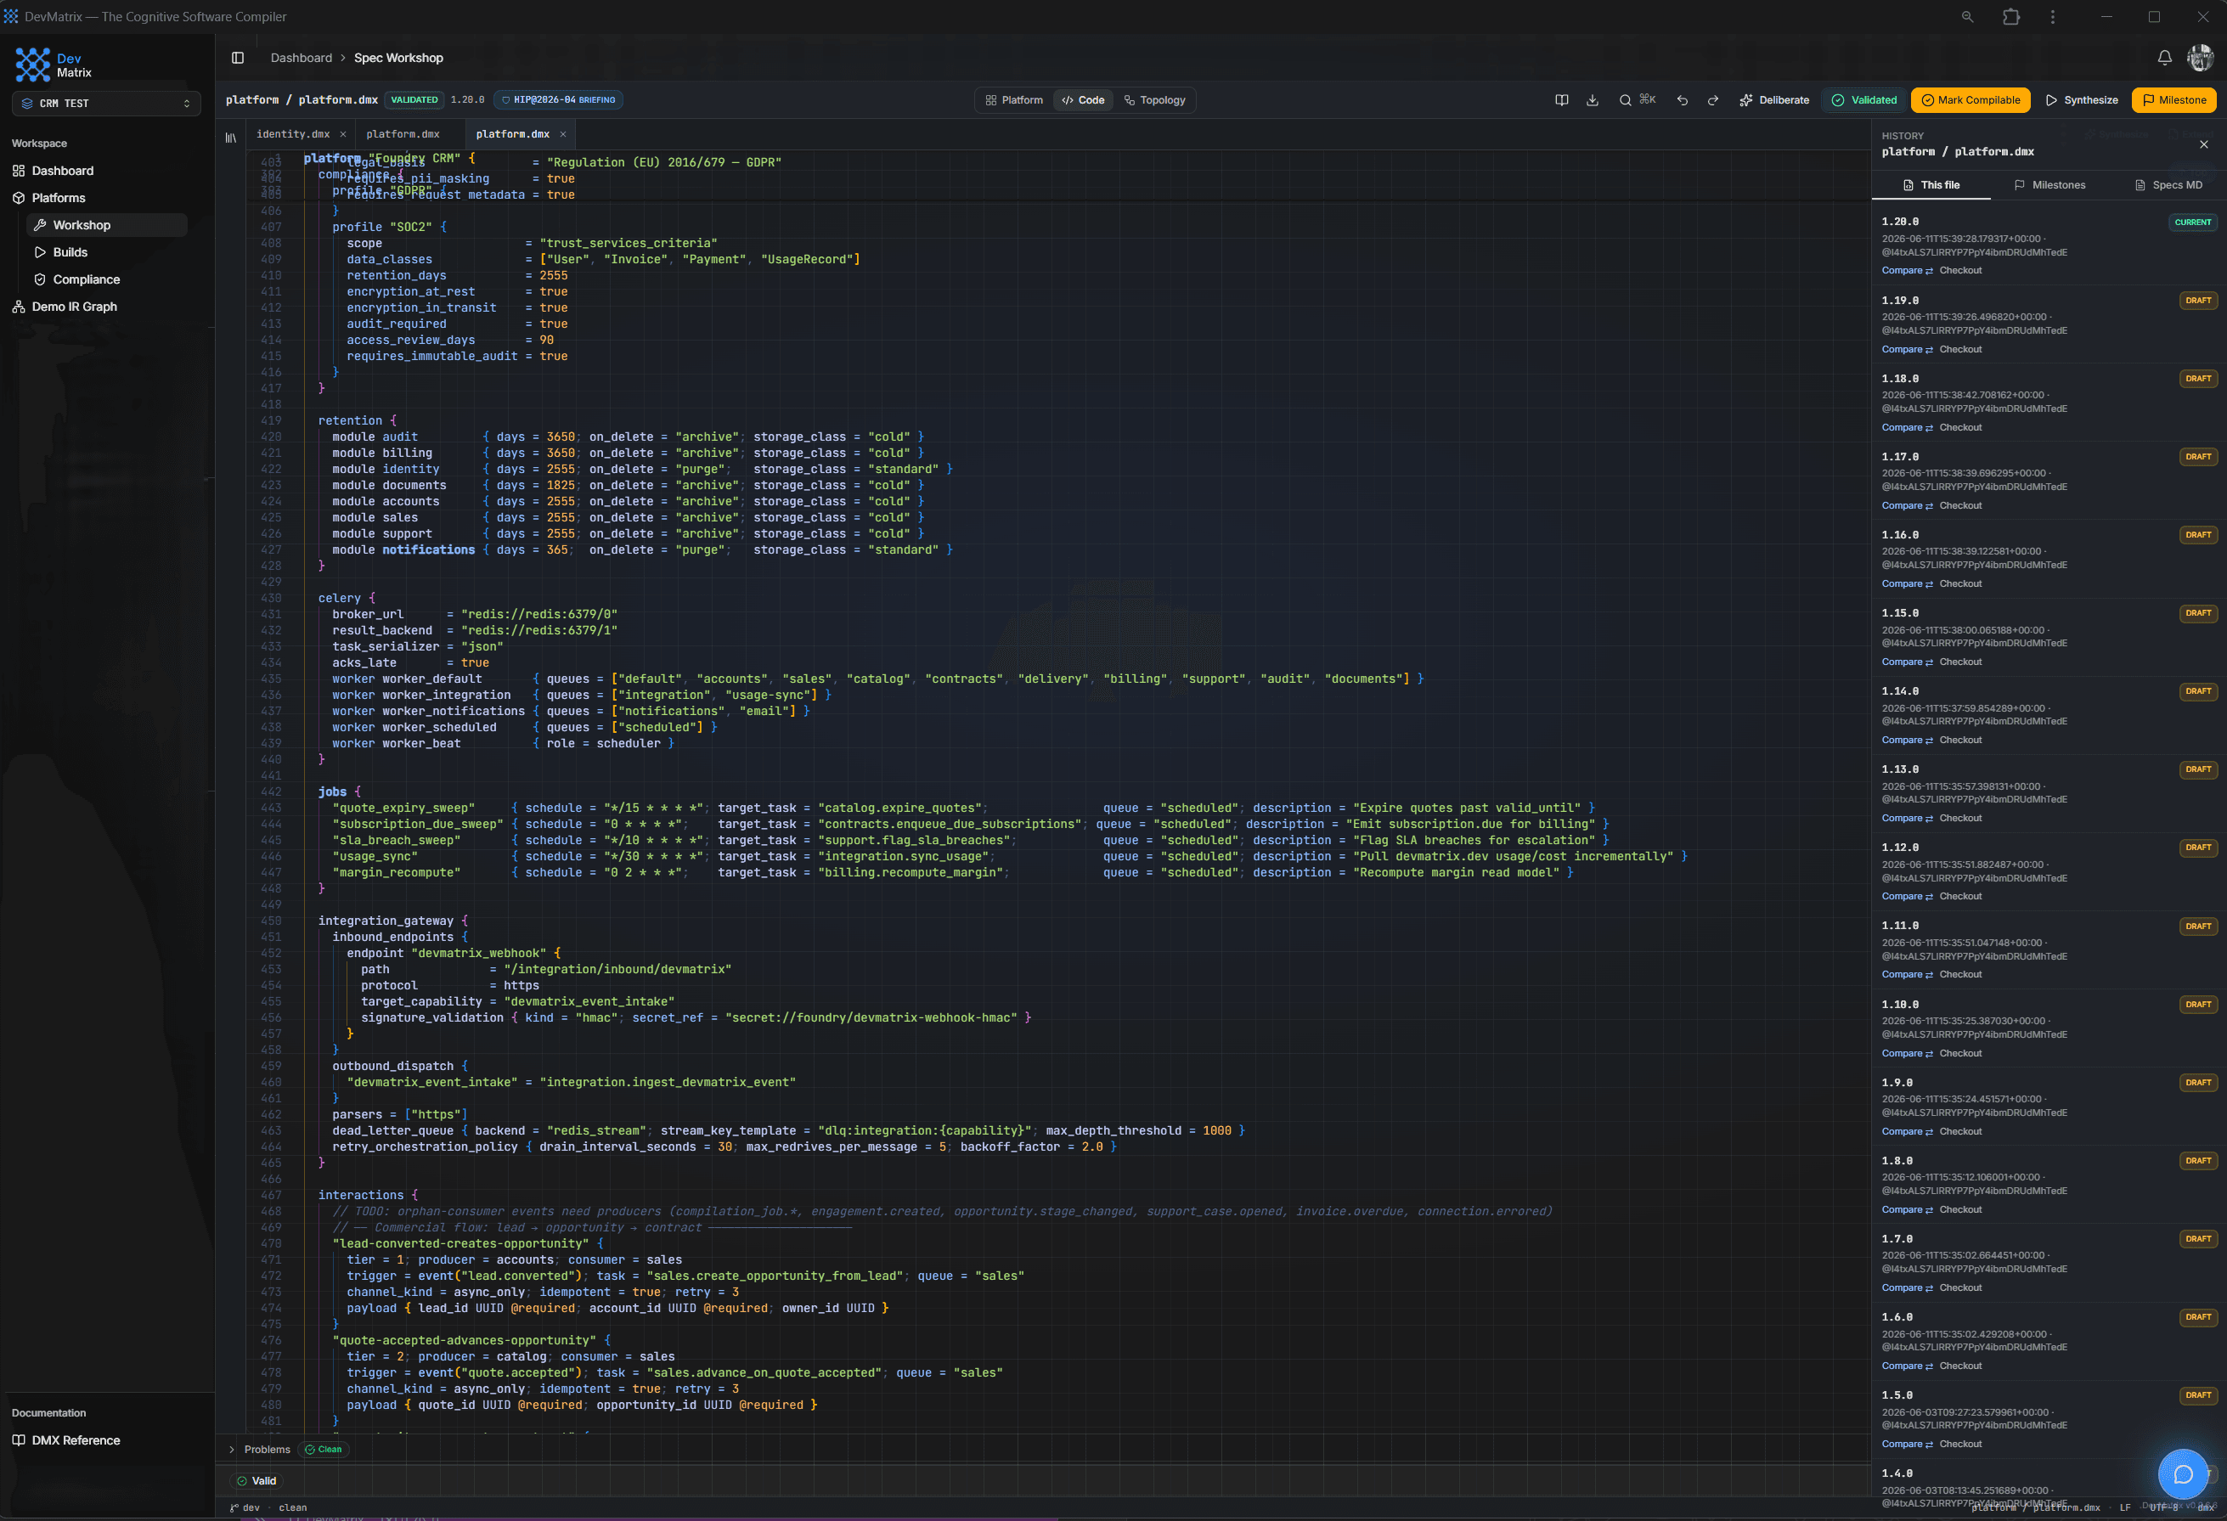Click the Validated status toggle
2227x1521 pixels.
point(1863,99)
